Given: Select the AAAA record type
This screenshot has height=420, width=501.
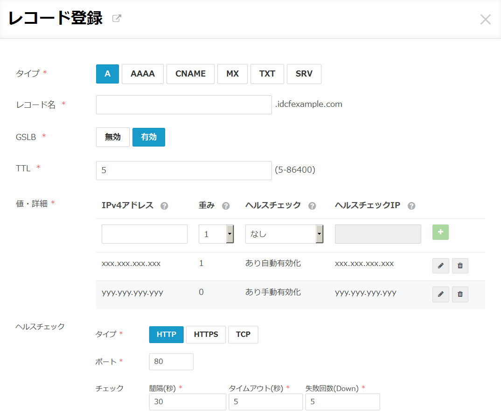Looking at the screenshot, I should pyautogui.click(x=143, y=74).
